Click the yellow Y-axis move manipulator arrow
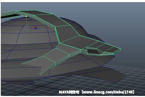The image size is (145, 97). [x=26, y=15]
